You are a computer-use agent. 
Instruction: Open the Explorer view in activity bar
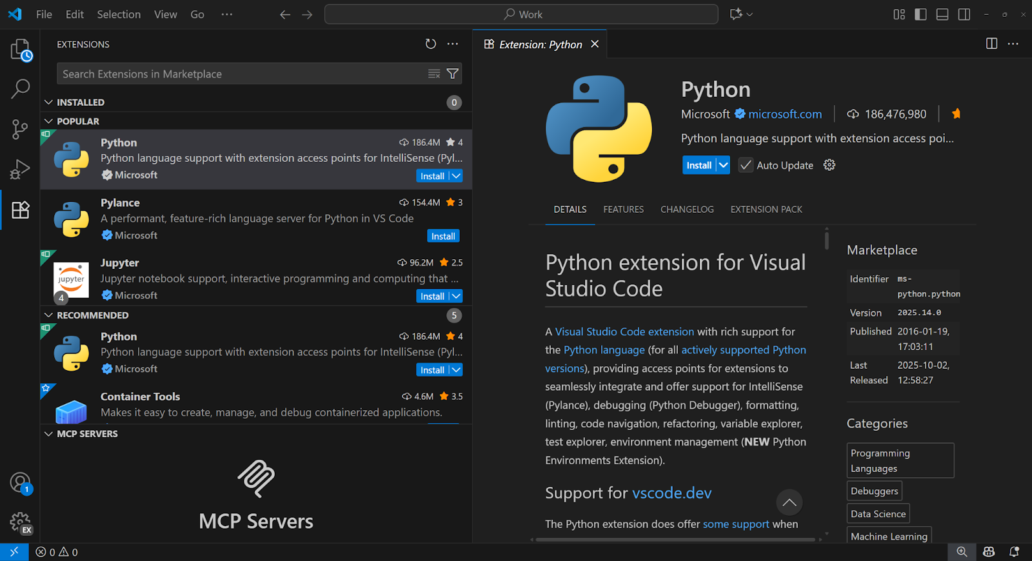pyautogui.click(x=20, y=50)
